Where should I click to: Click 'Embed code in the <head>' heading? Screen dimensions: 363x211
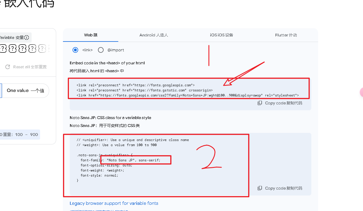(107, 63)
